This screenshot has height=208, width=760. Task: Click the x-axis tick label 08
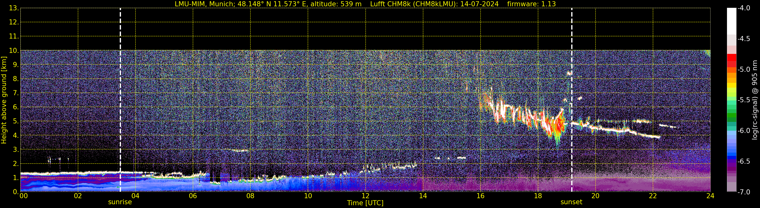(x=251, y=196)
